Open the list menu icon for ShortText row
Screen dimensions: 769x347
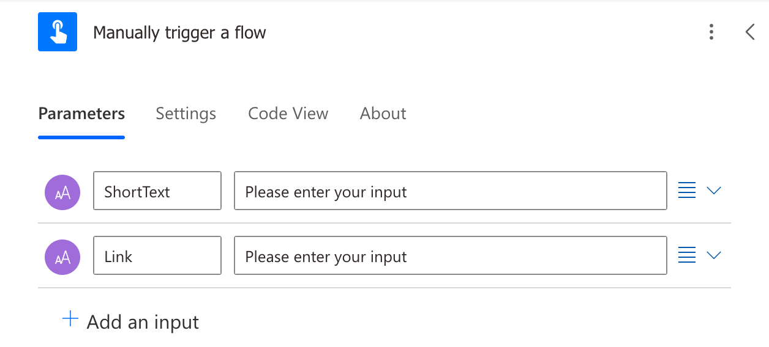coord(687,191)
